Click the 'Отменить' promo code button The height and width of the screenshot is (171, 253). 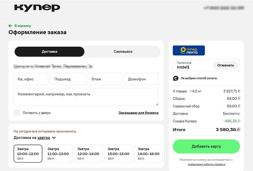(x=225, y=65)
